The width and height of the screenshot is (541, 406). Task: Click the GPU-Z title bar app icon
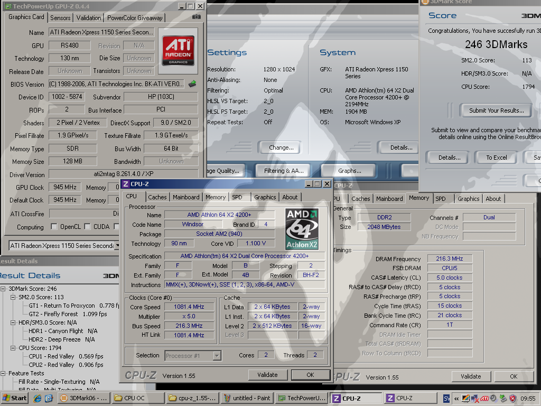8,6
